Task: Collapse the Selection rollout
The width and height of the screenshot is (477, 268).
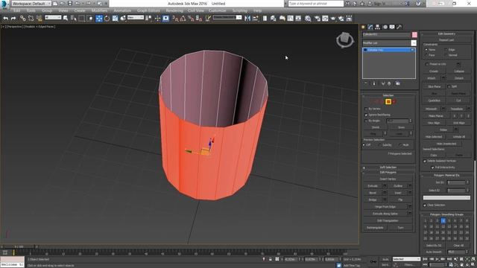Action: (x=388, y=95)
